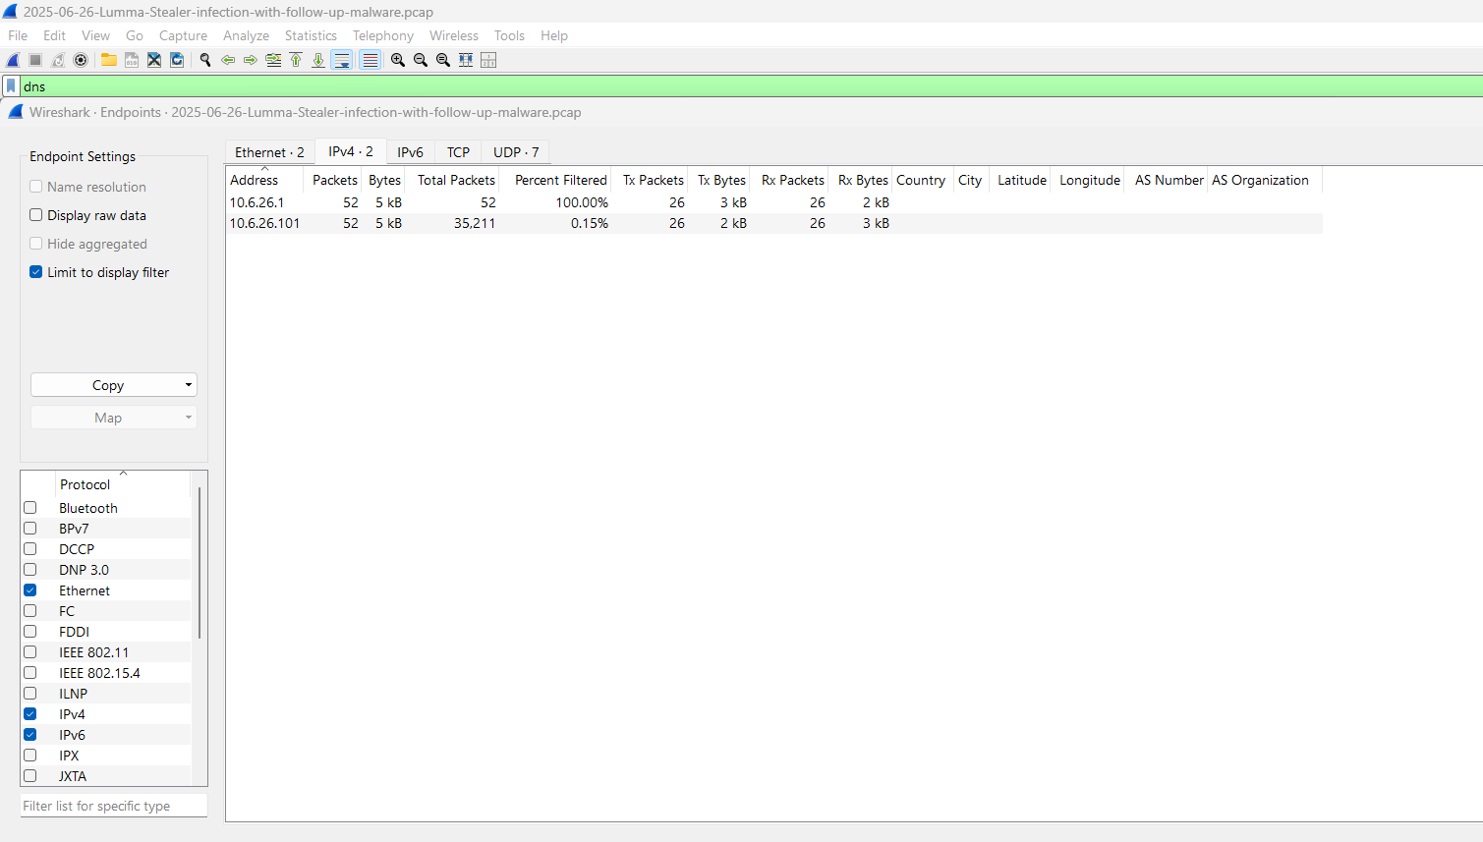
Task: Close this capture file icon
Action: pos(154,60)
